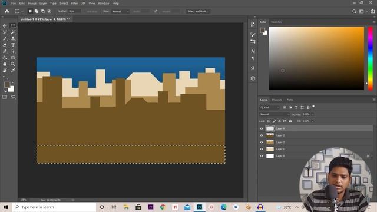377x212 pixels.
Task: Enable Add to Selection mode
Action: pos(37,11)
